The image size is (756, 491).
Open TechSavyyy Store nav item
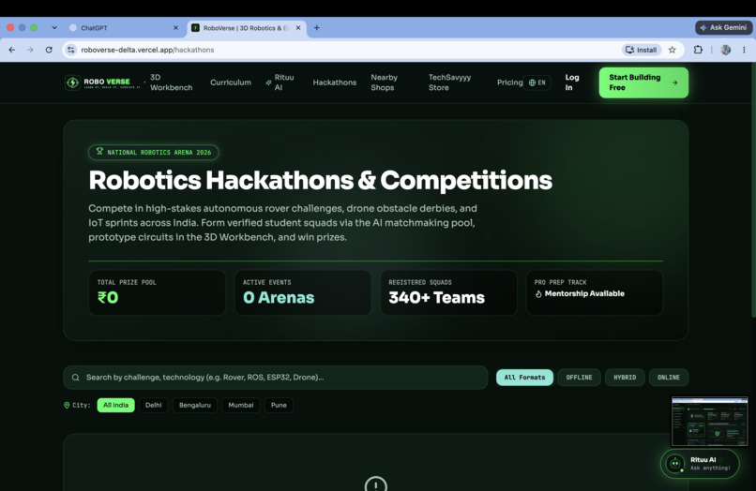point(450,82)
